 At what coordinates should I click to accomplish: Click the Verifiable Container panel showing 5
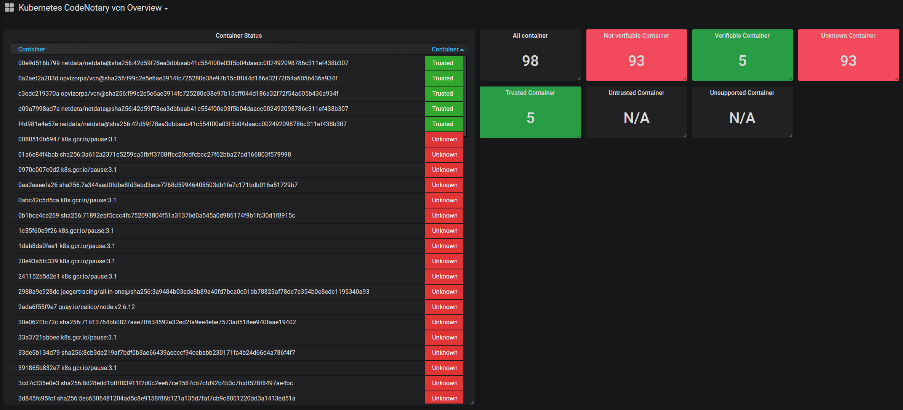[x=742, y=55]
